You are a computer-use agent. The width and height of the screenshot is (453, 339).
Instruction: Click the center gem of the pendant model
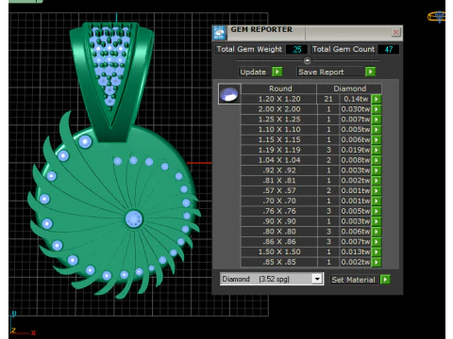[134, 218]
